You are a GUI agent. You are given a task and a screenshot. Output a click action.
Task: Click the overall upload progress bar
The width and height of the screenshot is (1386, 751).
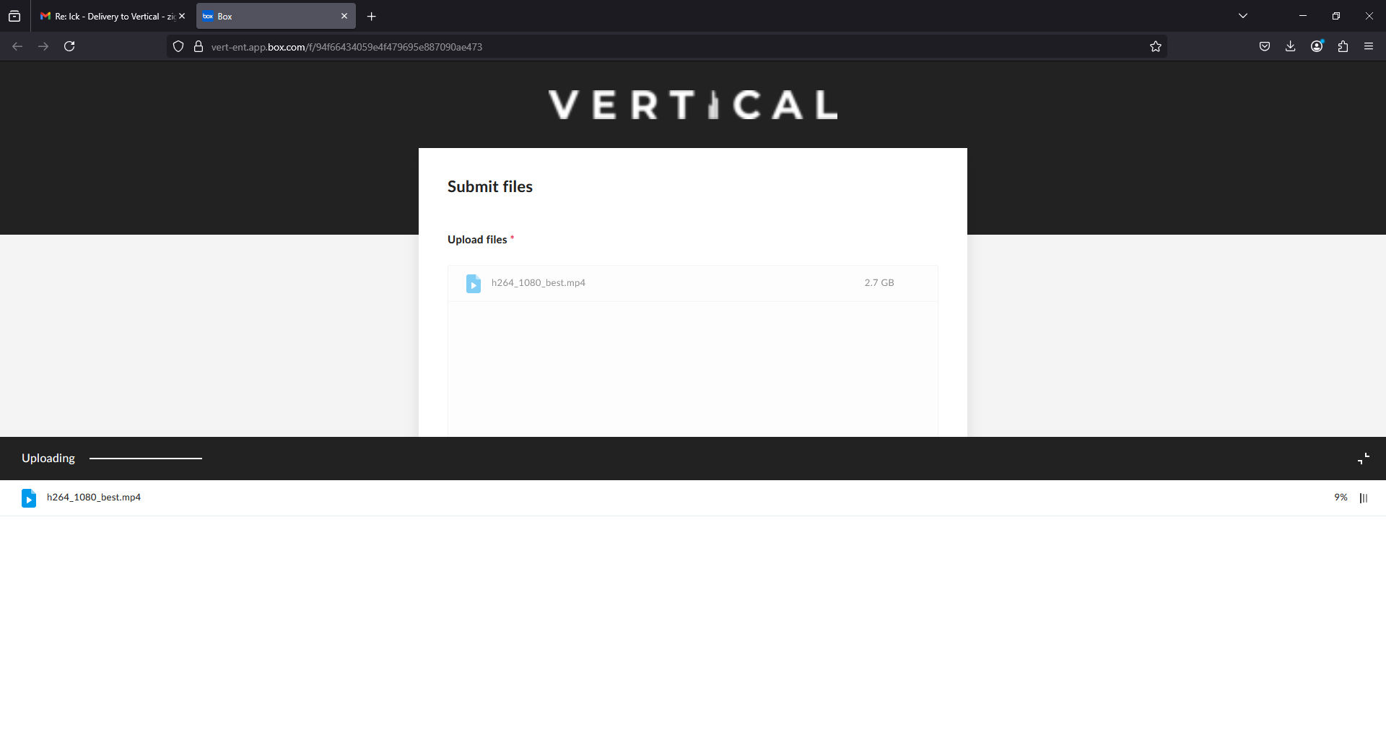(x=146, y=458)
